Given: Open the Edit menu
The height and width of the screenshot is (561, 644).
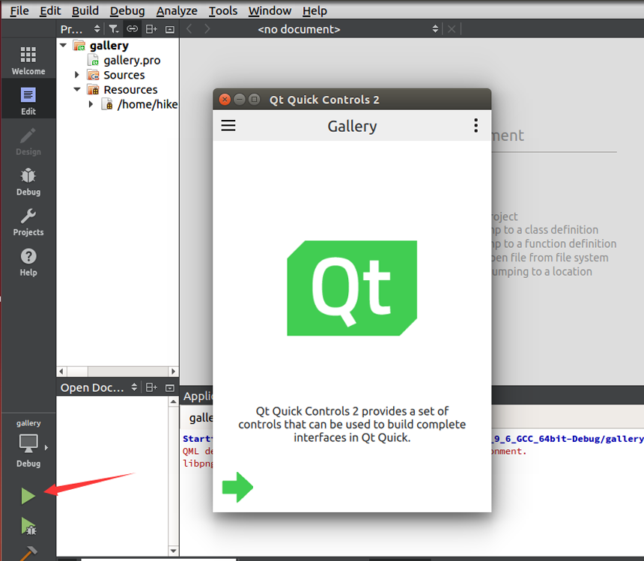Looking at the screenshot, I should (50, 10).
